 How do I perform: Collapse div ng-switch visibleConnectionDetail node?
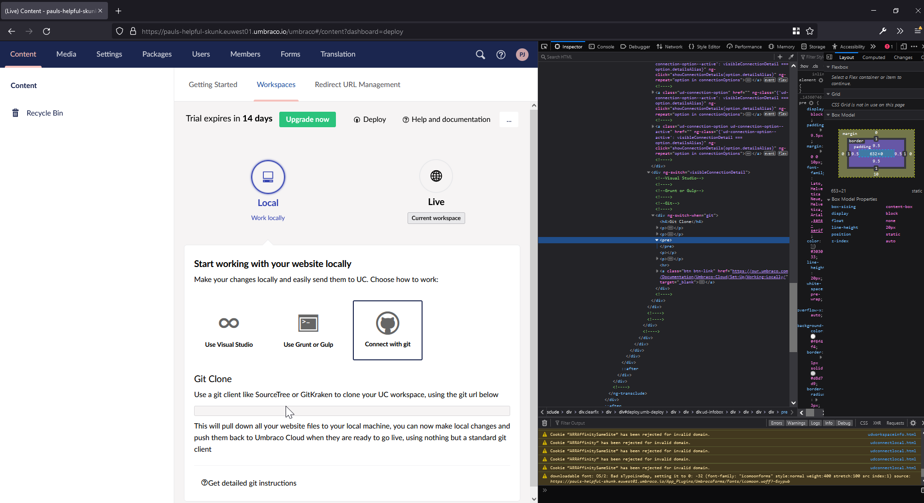click(649, 172)
